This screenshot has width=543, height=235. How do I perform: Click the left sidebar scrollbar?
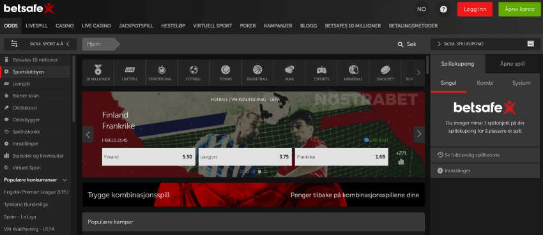click(x=73, y=89)
